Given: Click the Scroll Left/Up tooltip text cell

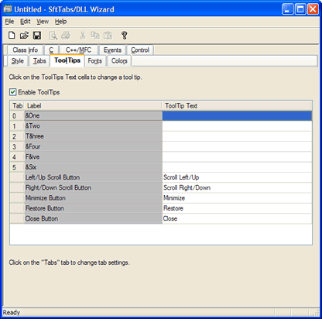Looking at the screenshot, I should click(x=237, y=177).
